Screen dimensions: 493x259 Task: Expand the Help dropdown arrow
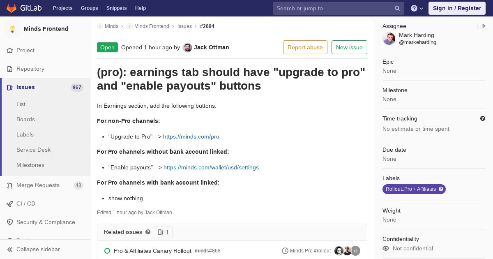(422, 9)
